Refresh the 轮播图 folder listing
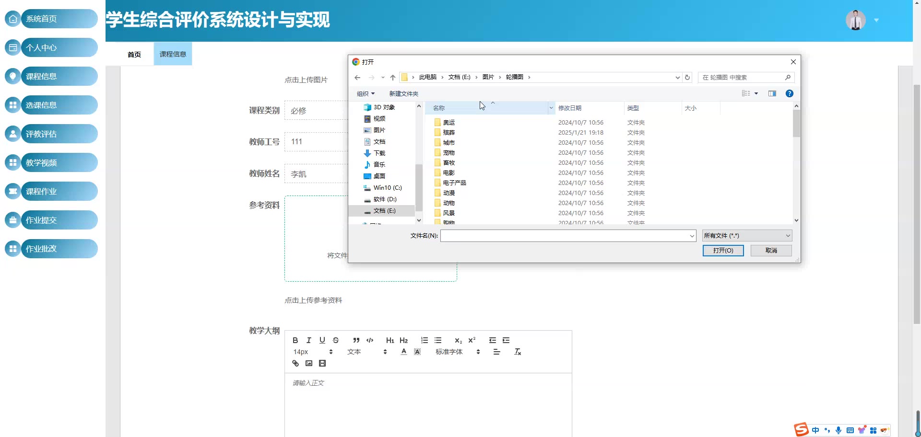Screen dimensions: 921x437 pyautogui.click(x=687, y=77)
